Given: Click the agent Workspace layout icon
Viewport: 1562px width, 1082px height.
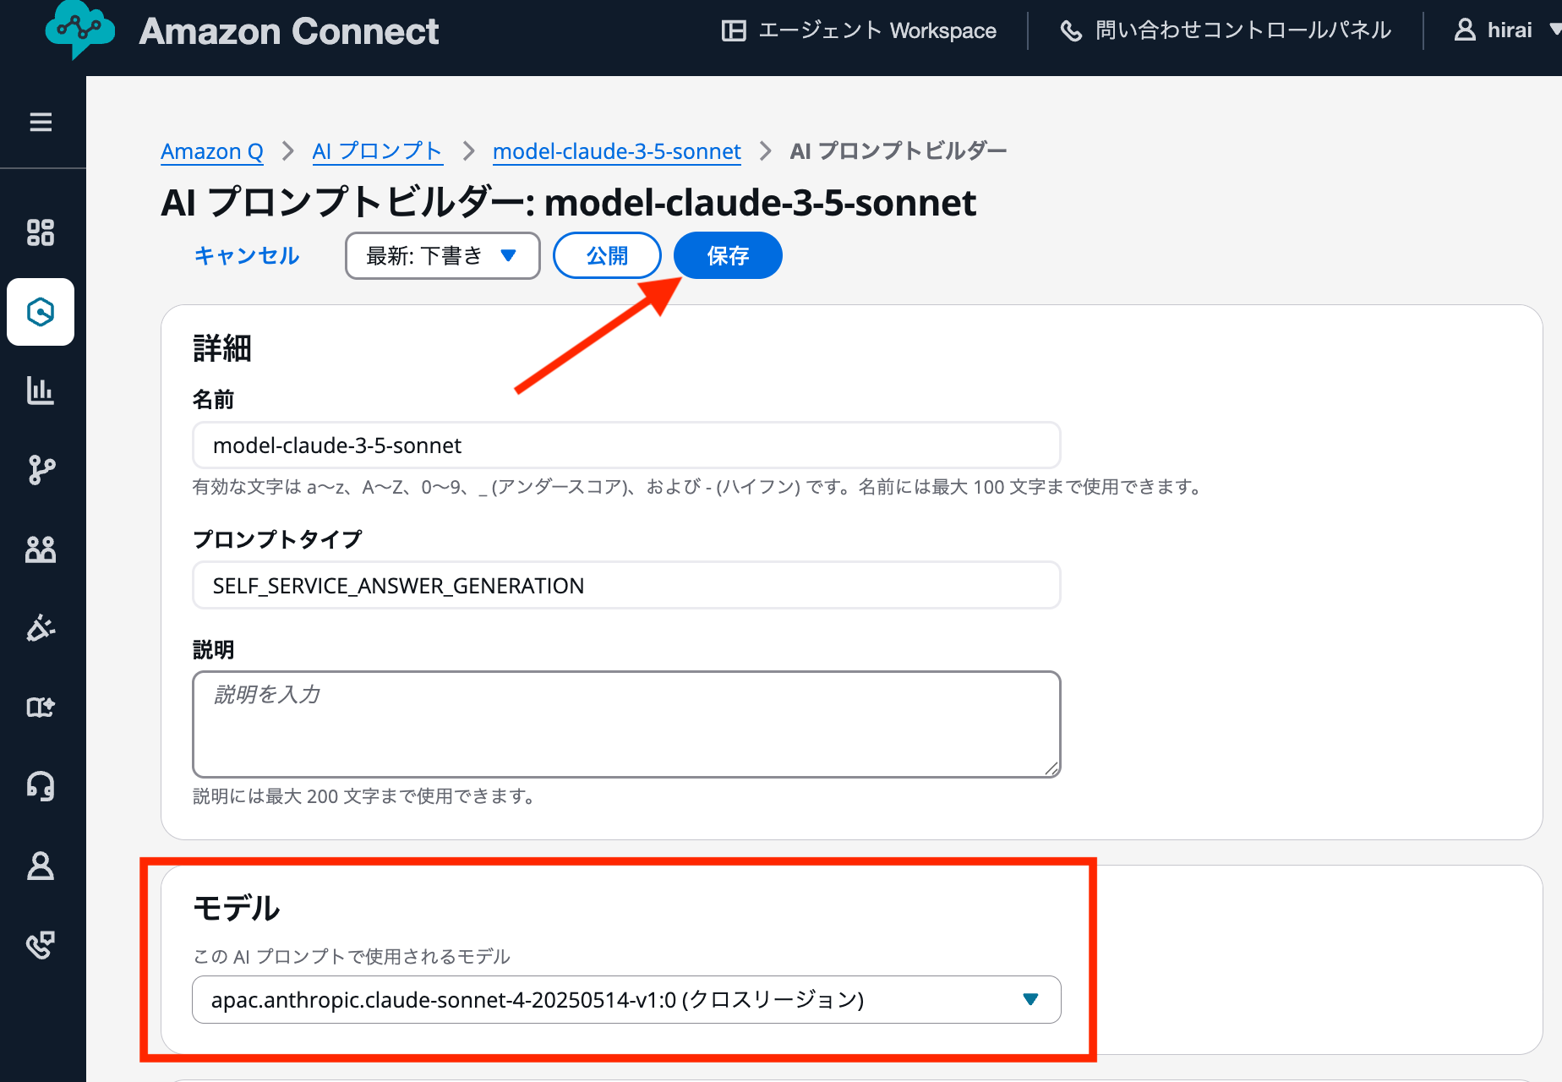Looking at the screenshot, I should [734, 31].
